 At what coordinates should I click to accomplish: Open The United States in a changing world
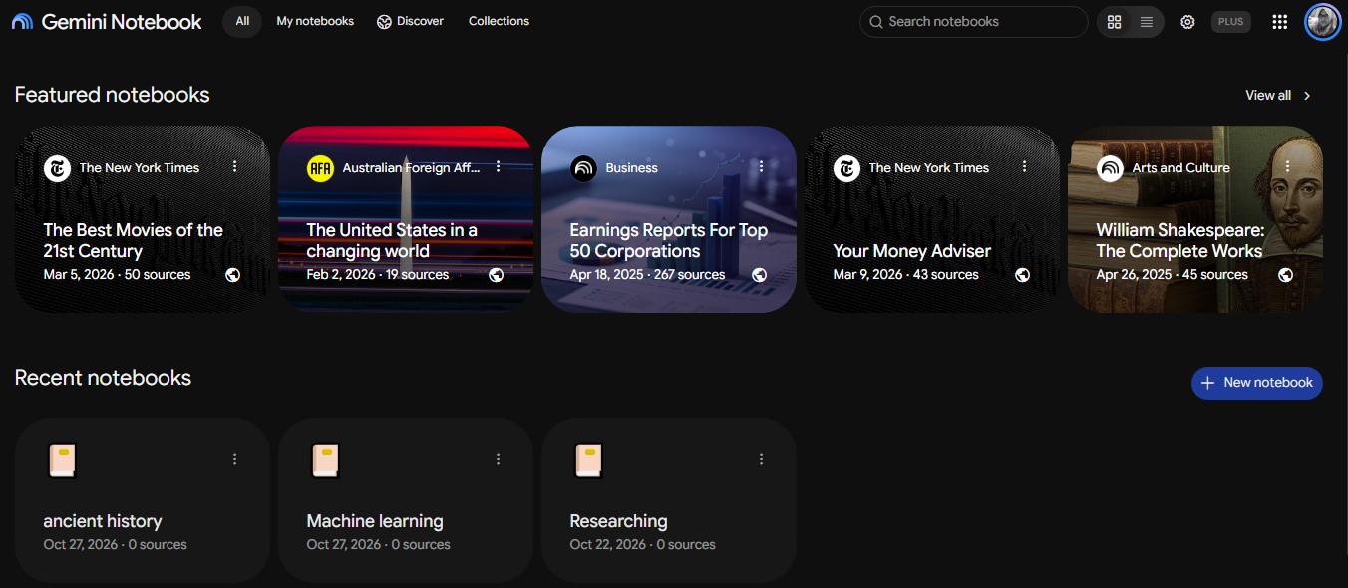(392, 240)
